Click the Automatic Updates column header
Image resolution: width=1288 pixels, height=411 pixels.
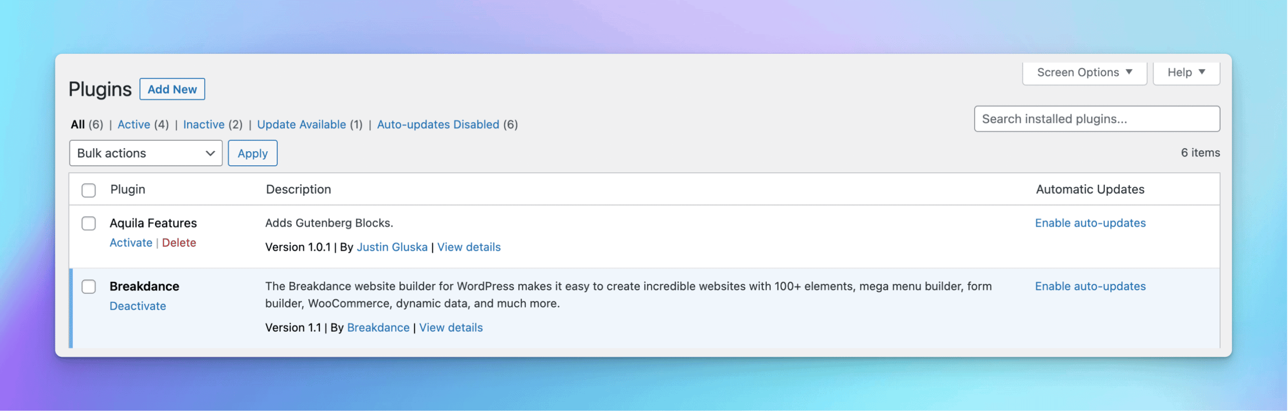(1090, 189)
